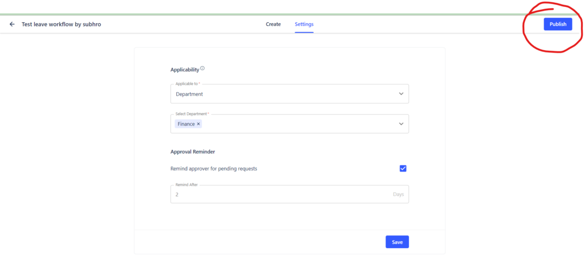This screenshot has height=272, width=584.
Task: Click the Remind approver label text
Action: [214, 169]
